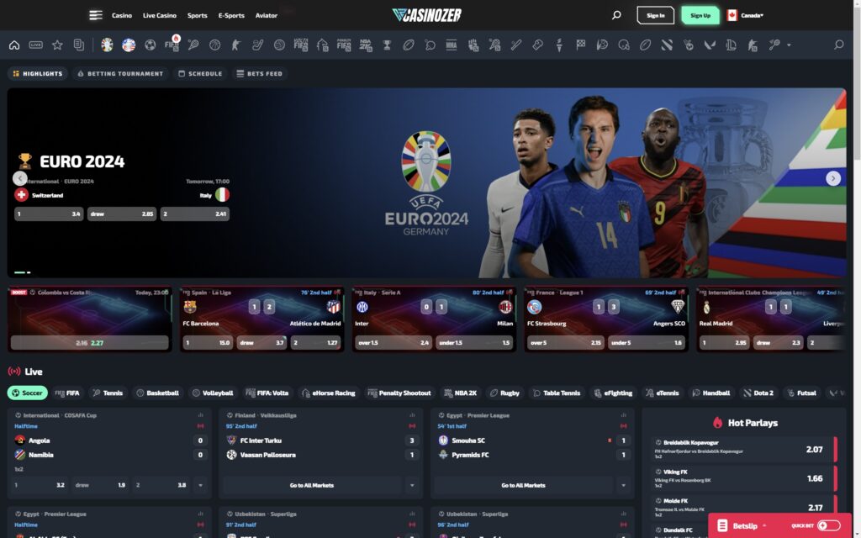Show the previous banner slide
This screenshot has width=861, height=538.
(20, 178)
